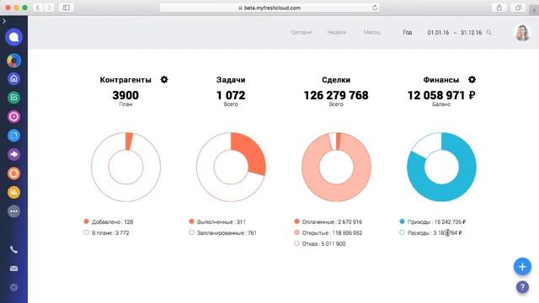Click the Контрагенты heading
The width and height of the screenshot is (539, 303).
pyautogui.click(x=125, y=80)
